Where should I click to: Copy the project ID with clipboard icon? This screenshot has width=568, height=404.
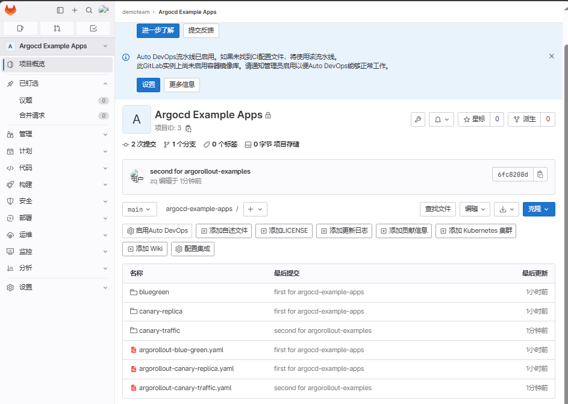tap(189, 128)
